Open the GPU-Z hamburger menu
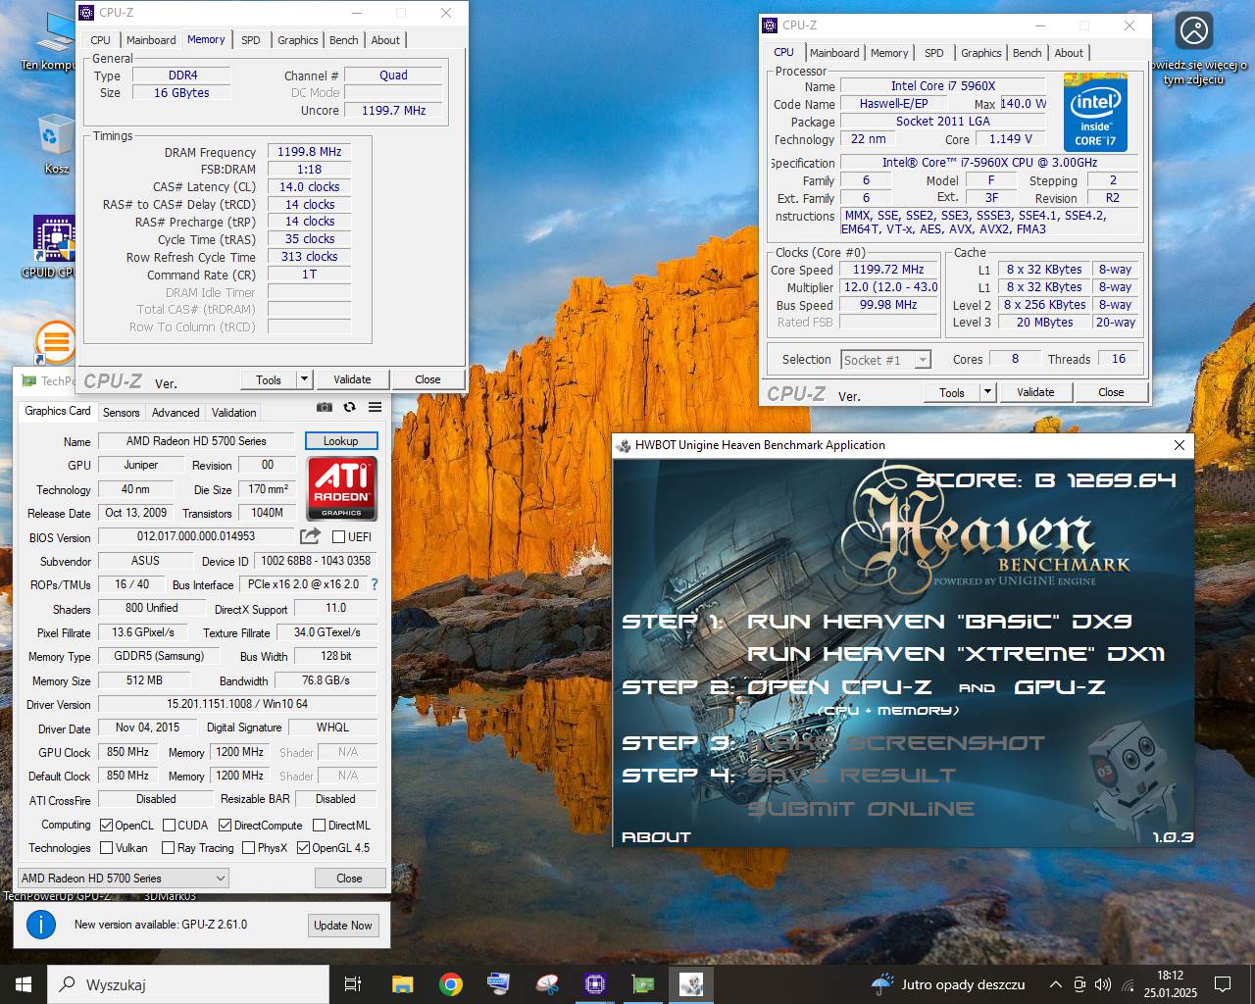The width and height of the screenshot is (1255, 1004). [375, 407]
